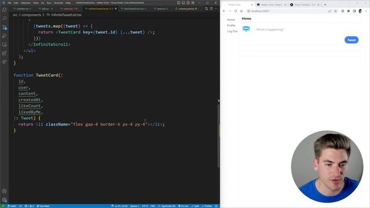Change the UTF-8 encoding setting
Image resolution: width=370 pixels, height=208 pixels.
pos(145,206)
